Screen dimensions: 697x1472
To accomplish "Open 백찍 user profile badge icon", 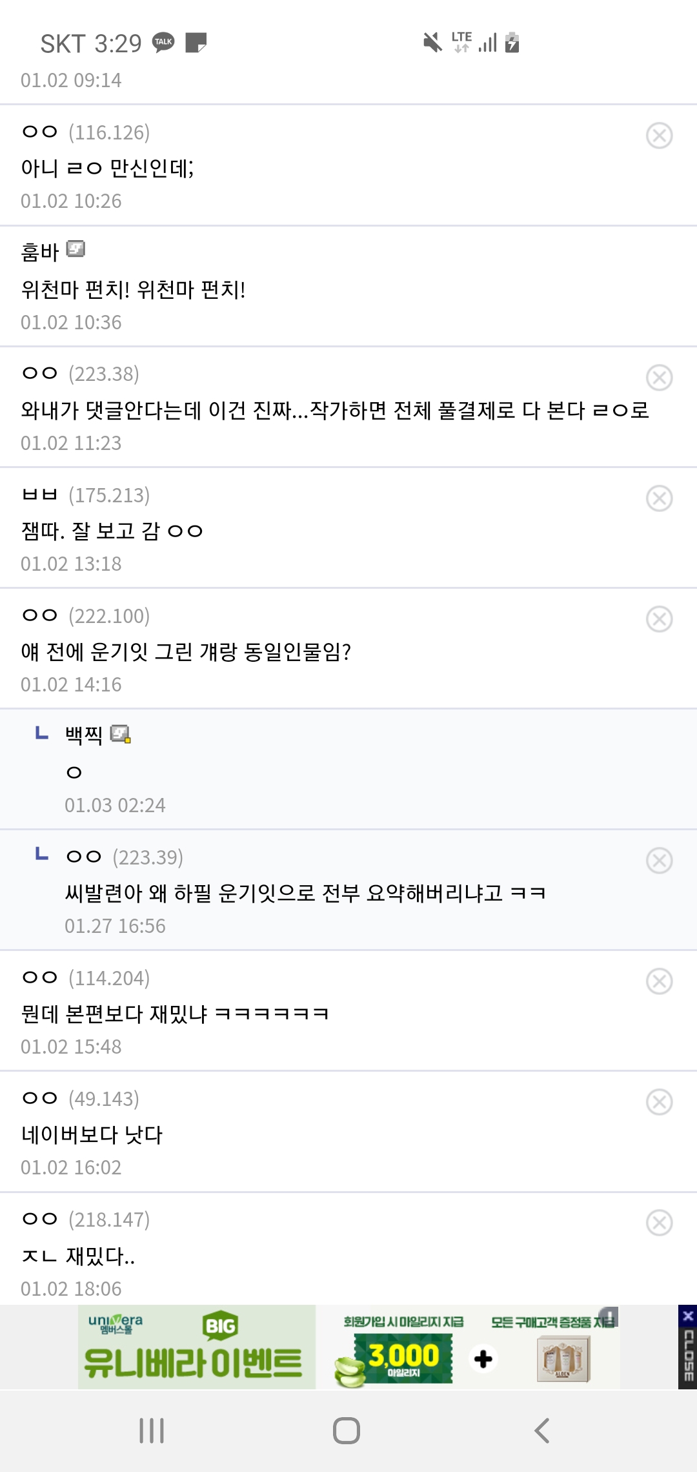I will tap(120, 734).
